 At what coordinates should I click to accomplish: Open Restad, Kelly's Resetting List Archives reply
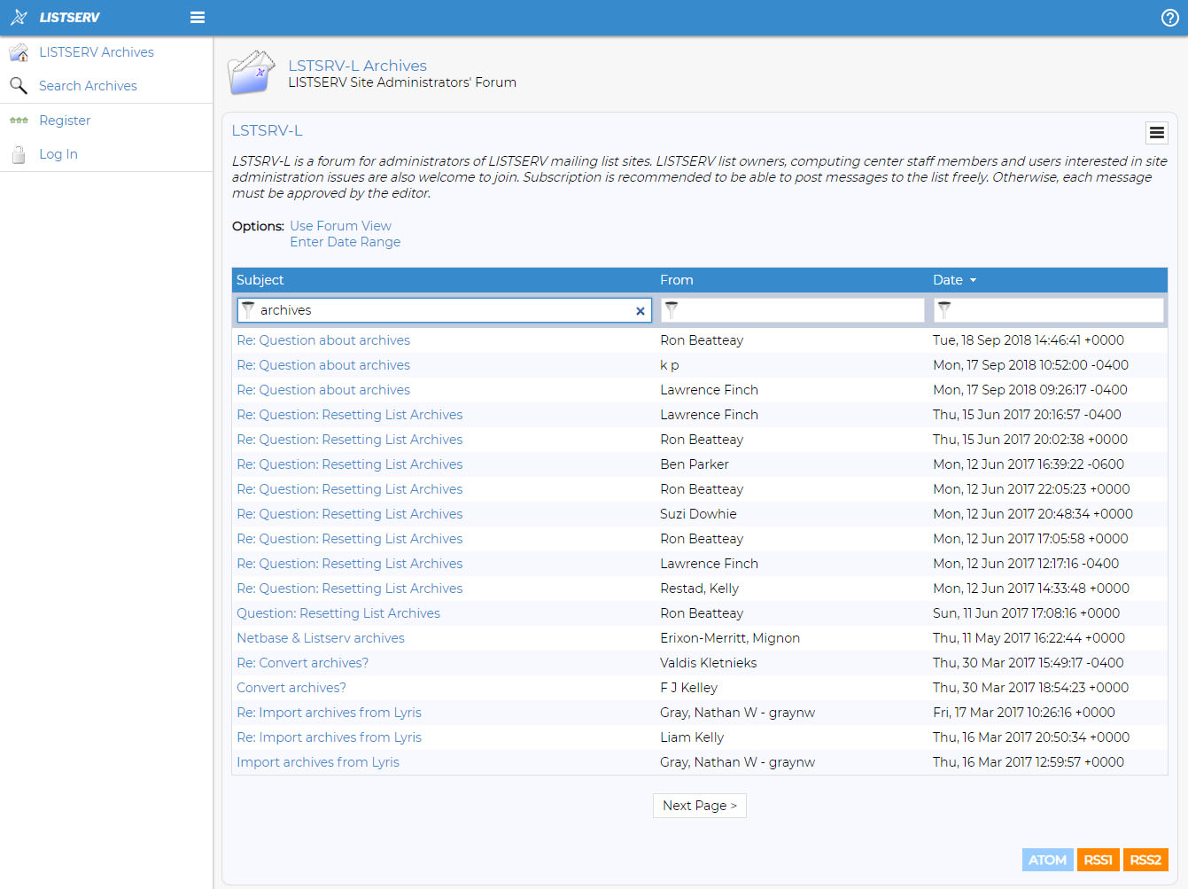349,589
